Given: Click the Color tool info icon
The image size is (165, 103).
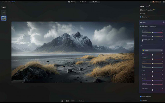Looking at the screenshot, I should click(x=163, y=23).
